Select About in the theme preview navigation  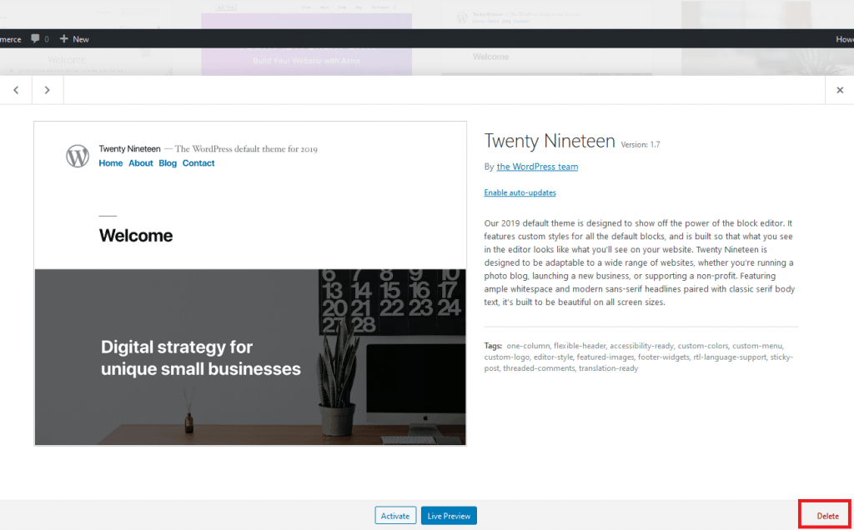click(140, 162)
